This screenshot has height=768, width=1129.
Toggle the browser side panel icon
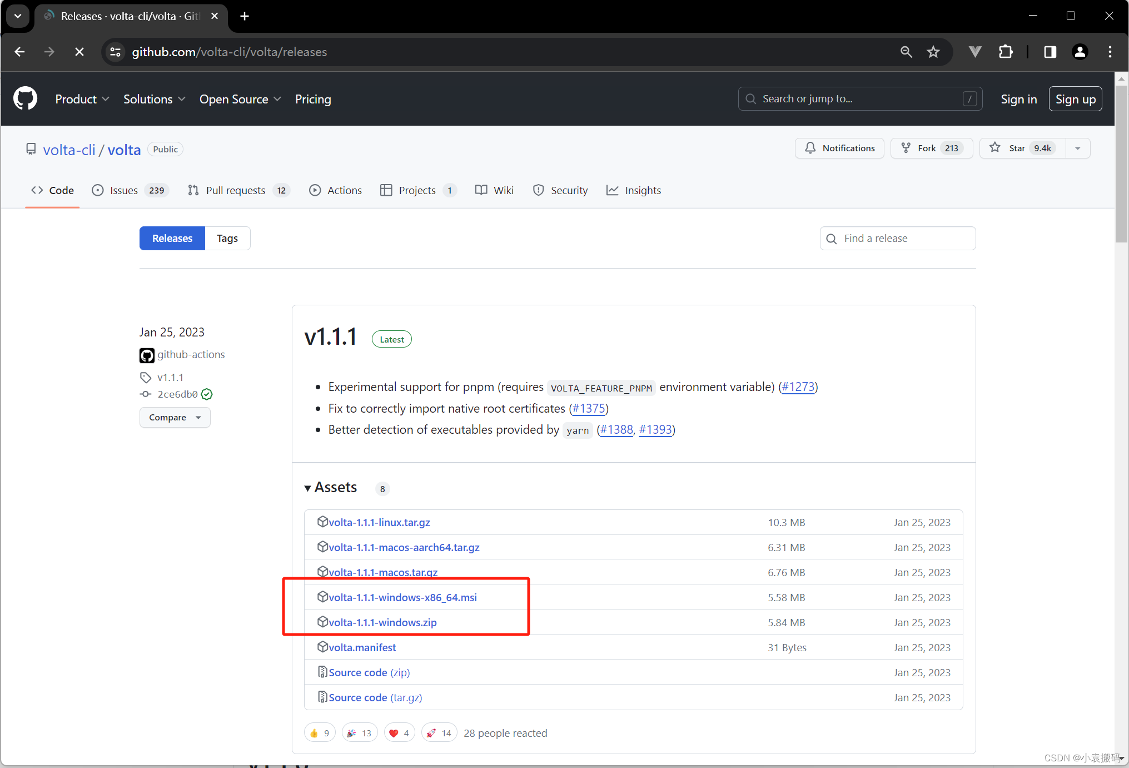[x=1050, y=52]
